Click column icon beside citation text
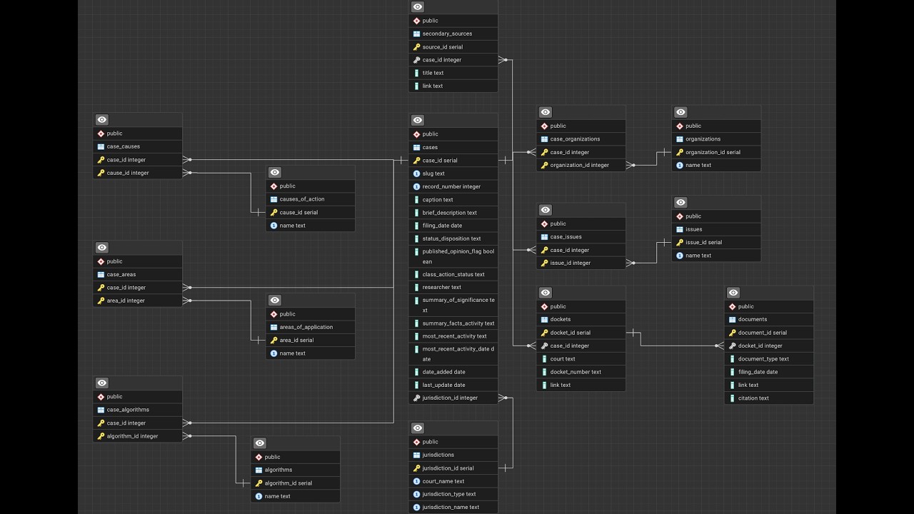This screenshot has width=914, height=514. 732,398
